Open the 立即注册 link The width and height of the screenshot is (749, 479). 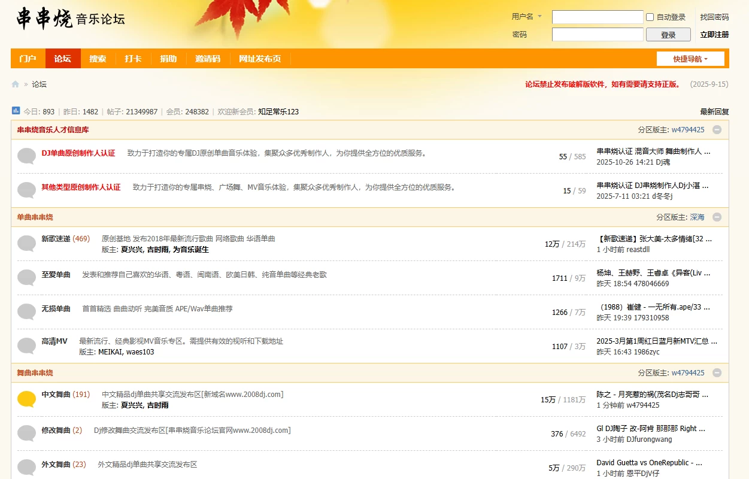[x=714, y=34]
